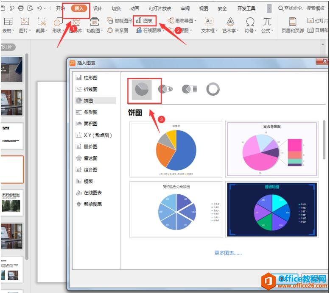Click Header and footer (页眉和页脚) icon
Image resolution: width=330 pixels, height=293 pixels.
[293, 22]
